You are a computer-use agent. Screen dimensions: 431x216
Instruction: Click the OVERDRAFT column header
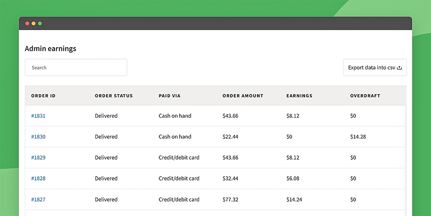point(365,96)
